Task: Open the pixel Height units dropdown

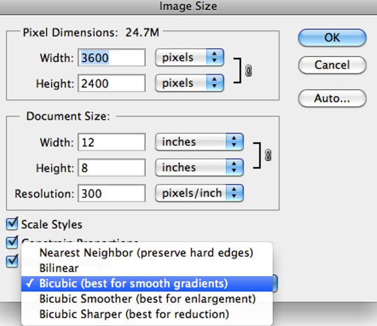Action: point(189,83)
